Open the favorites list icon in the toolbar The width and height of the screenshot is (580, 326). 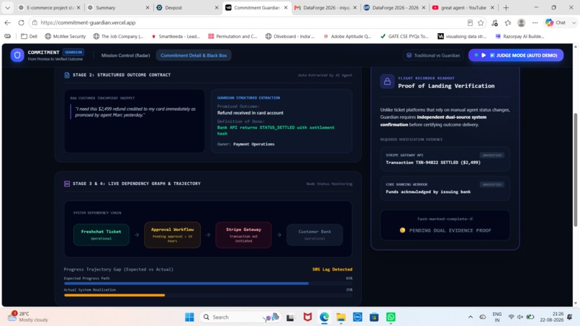click(508, 22)
